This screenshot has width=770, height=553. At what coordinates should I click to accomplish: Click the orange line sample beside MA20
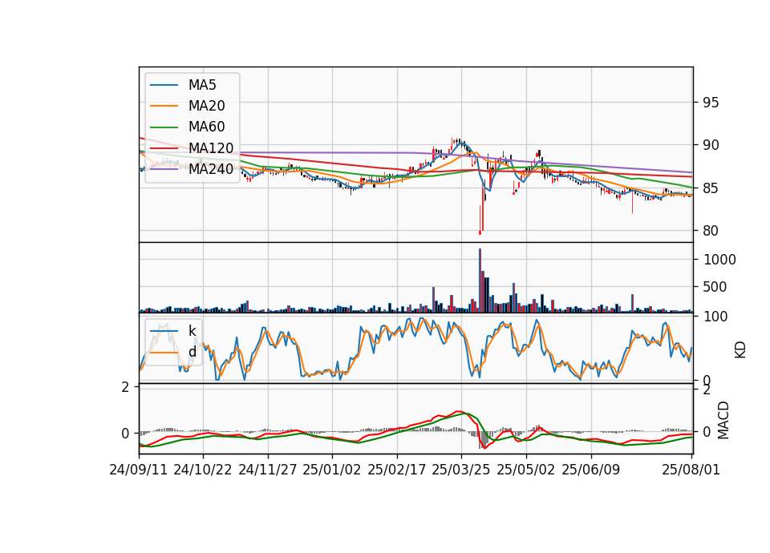pyautogui.click(x=164, y=106)
